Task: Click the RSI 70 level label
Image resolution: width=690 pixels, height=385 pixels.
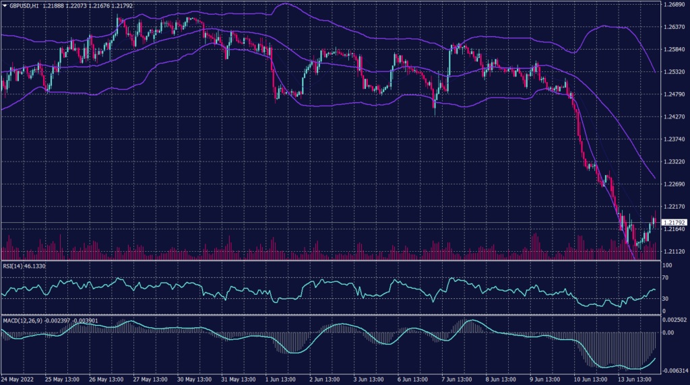Action: (x=666, y=278)
